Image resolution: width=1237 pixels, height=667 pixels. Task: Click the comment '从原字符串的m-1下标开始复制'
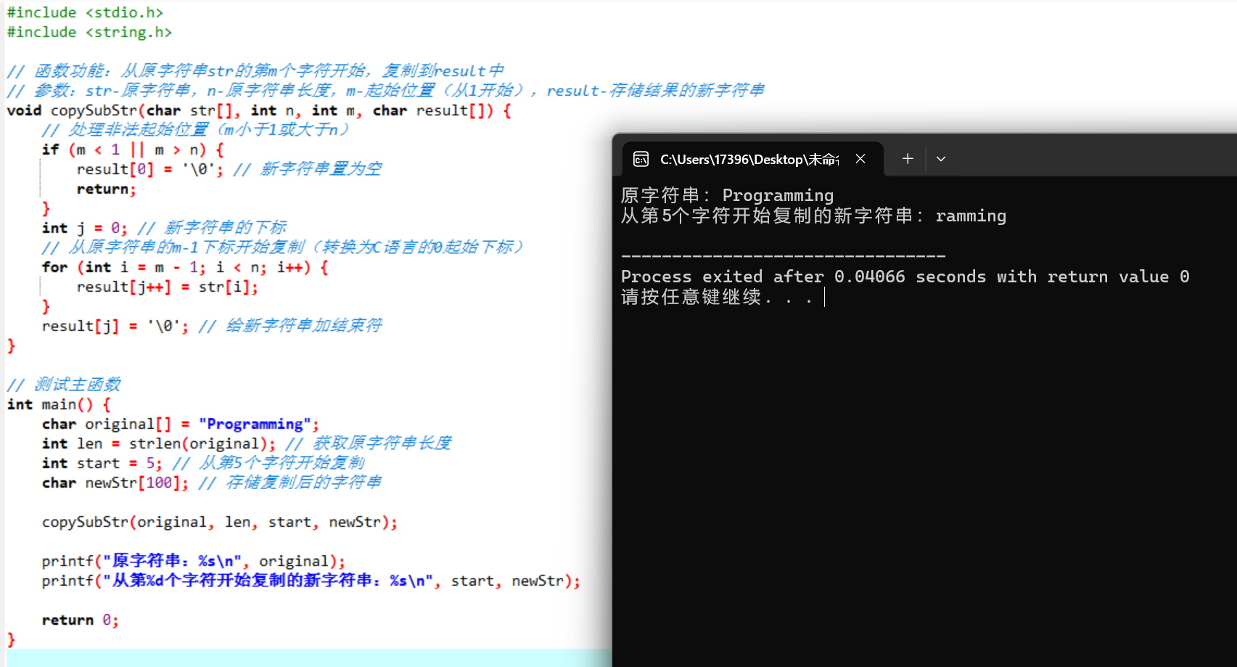(282, 247)
